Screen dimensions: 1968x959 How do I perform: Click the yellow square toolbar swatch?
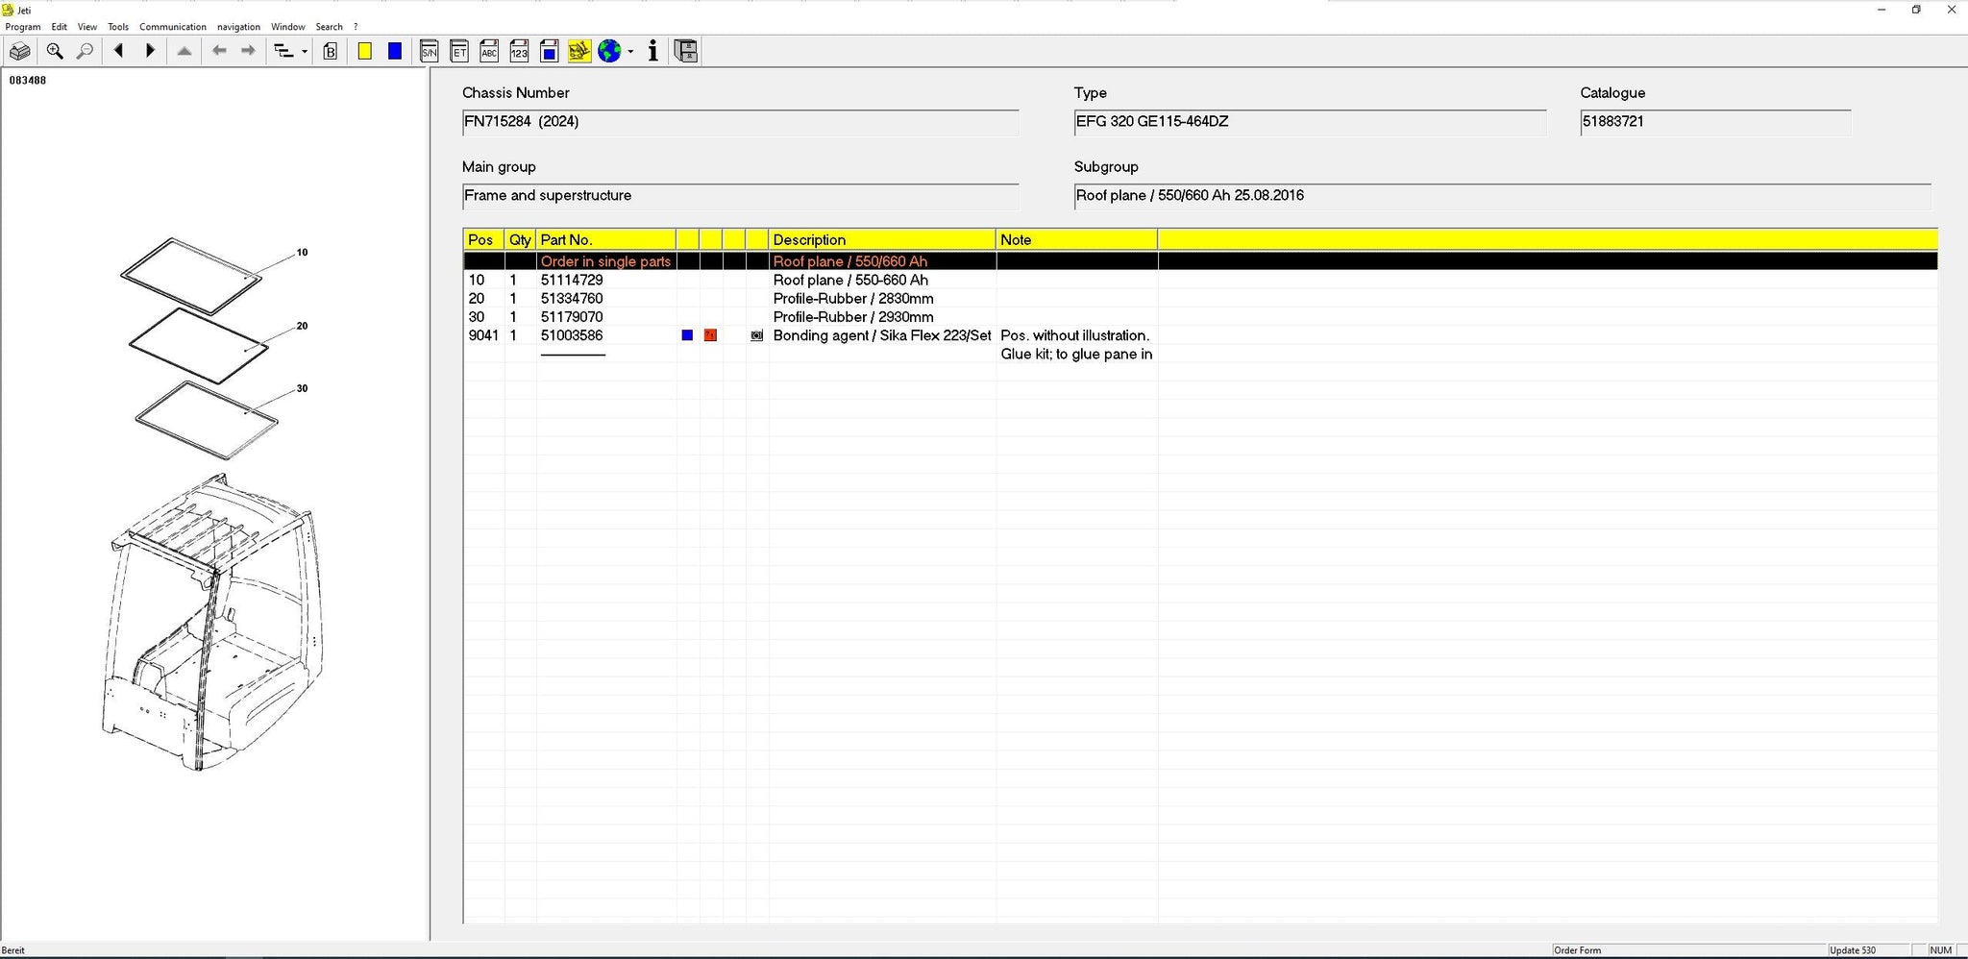tap(365, 52)
